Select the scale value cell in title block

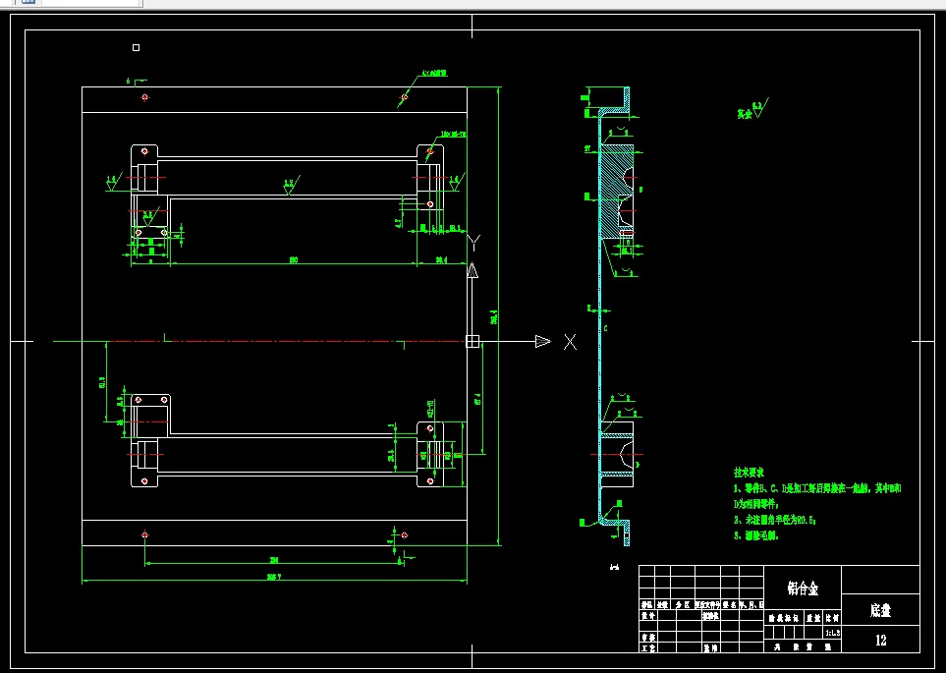pyautogui.click(x=831, y=632)
